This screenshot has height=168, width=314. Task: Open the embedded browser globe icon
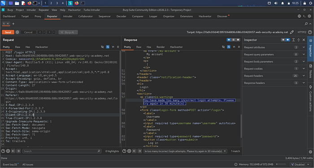[x=299, y=16]
